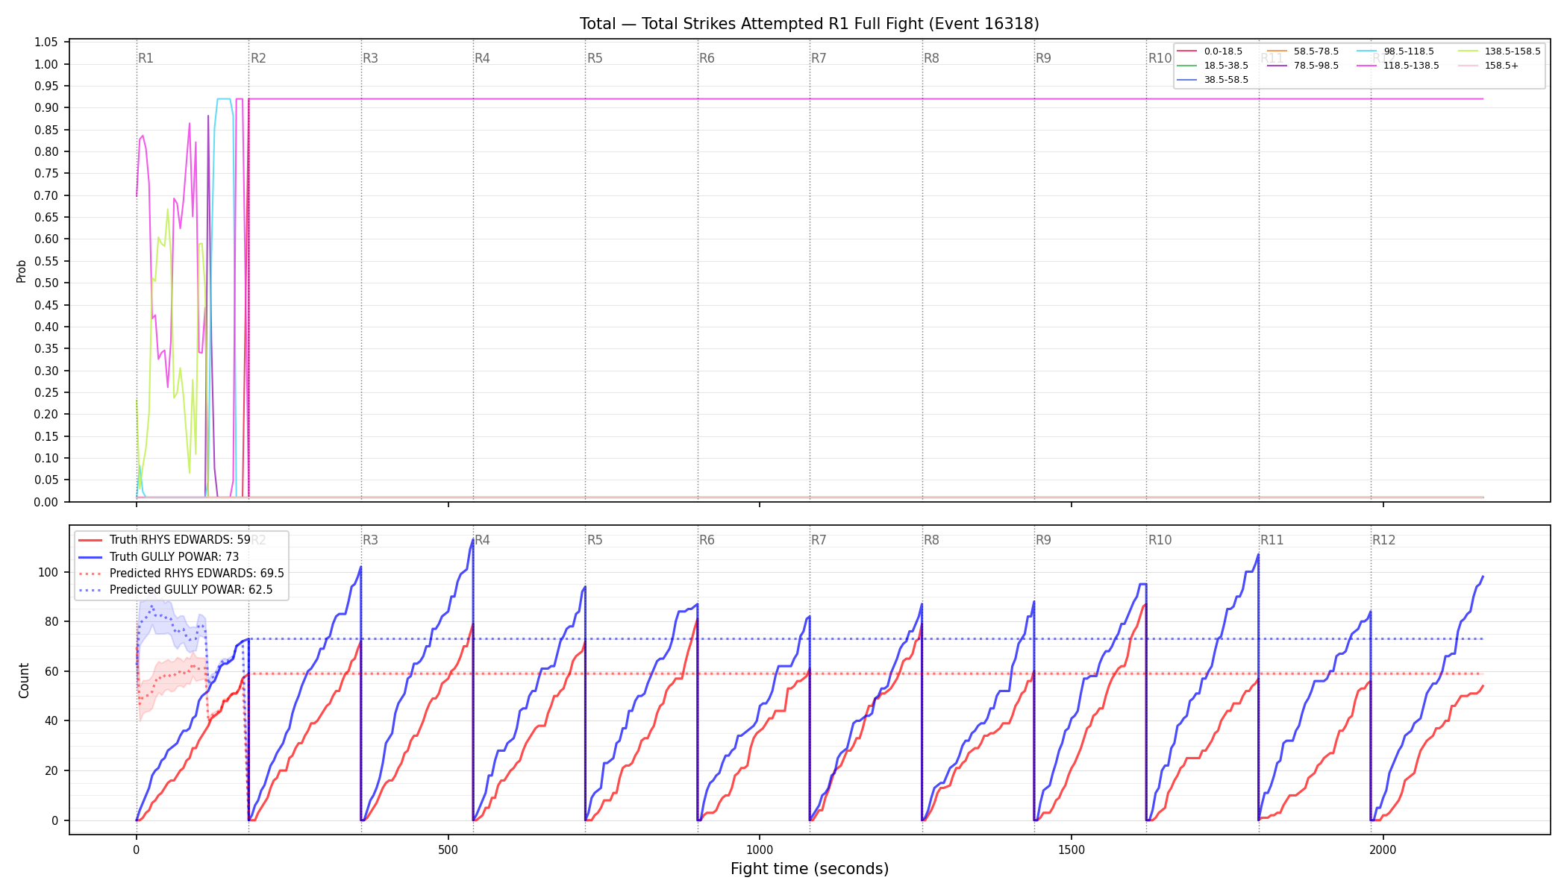
Task: Click the R6 round label in count chart
Action: [x=707, y=540]
